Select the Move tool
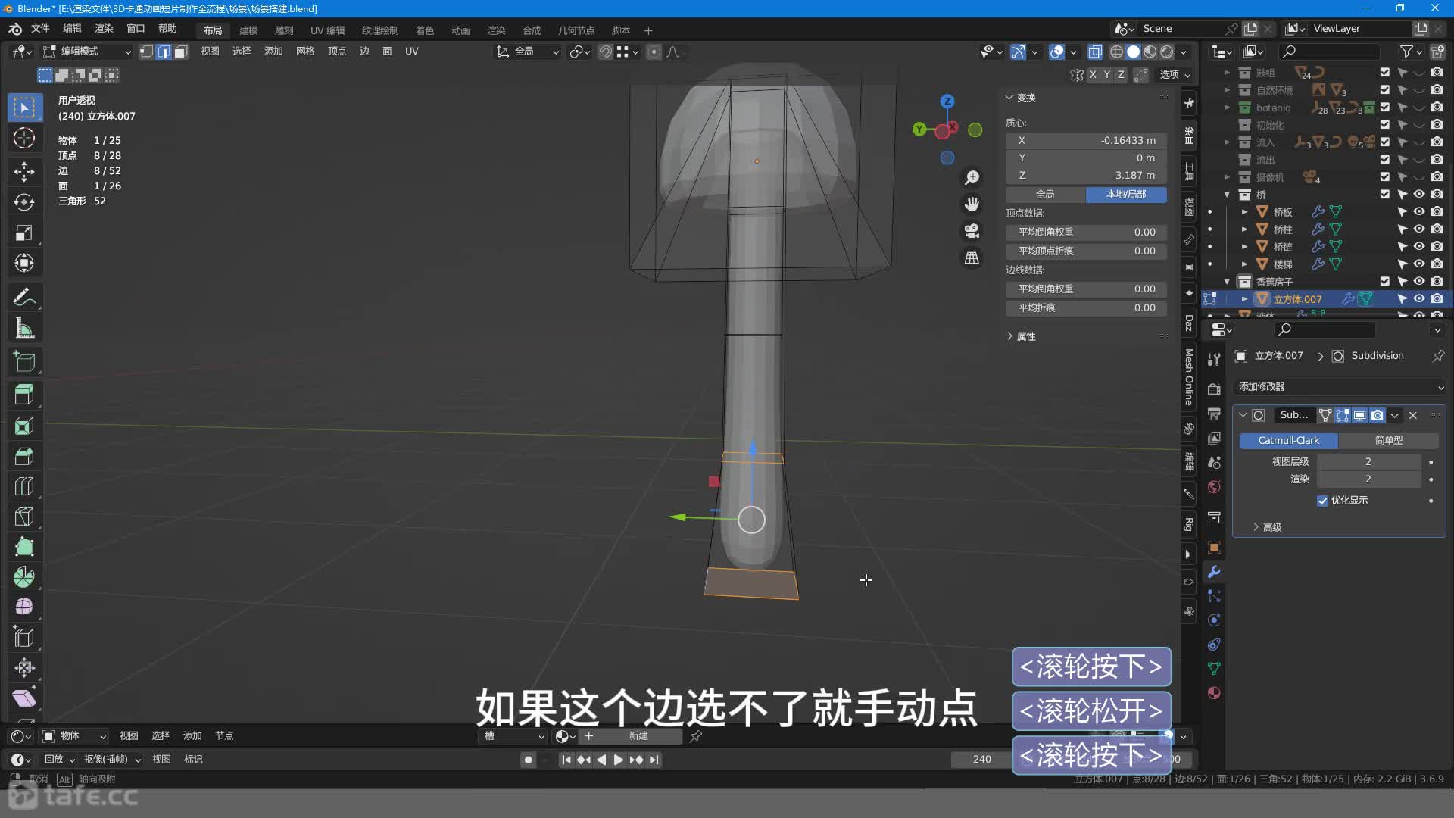 point(24,171)
